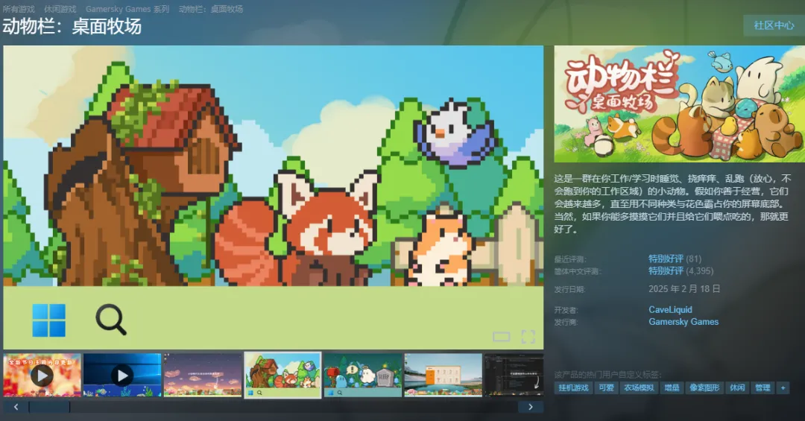805x421 pixels.
Task: Select the dark code-editor thumbnail
Action: [x=514, y=376]
